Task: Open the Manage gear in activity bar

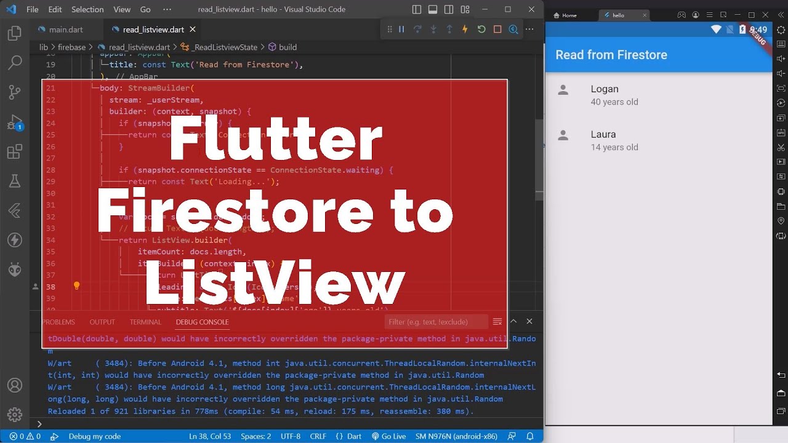Action: click(15, 415)
